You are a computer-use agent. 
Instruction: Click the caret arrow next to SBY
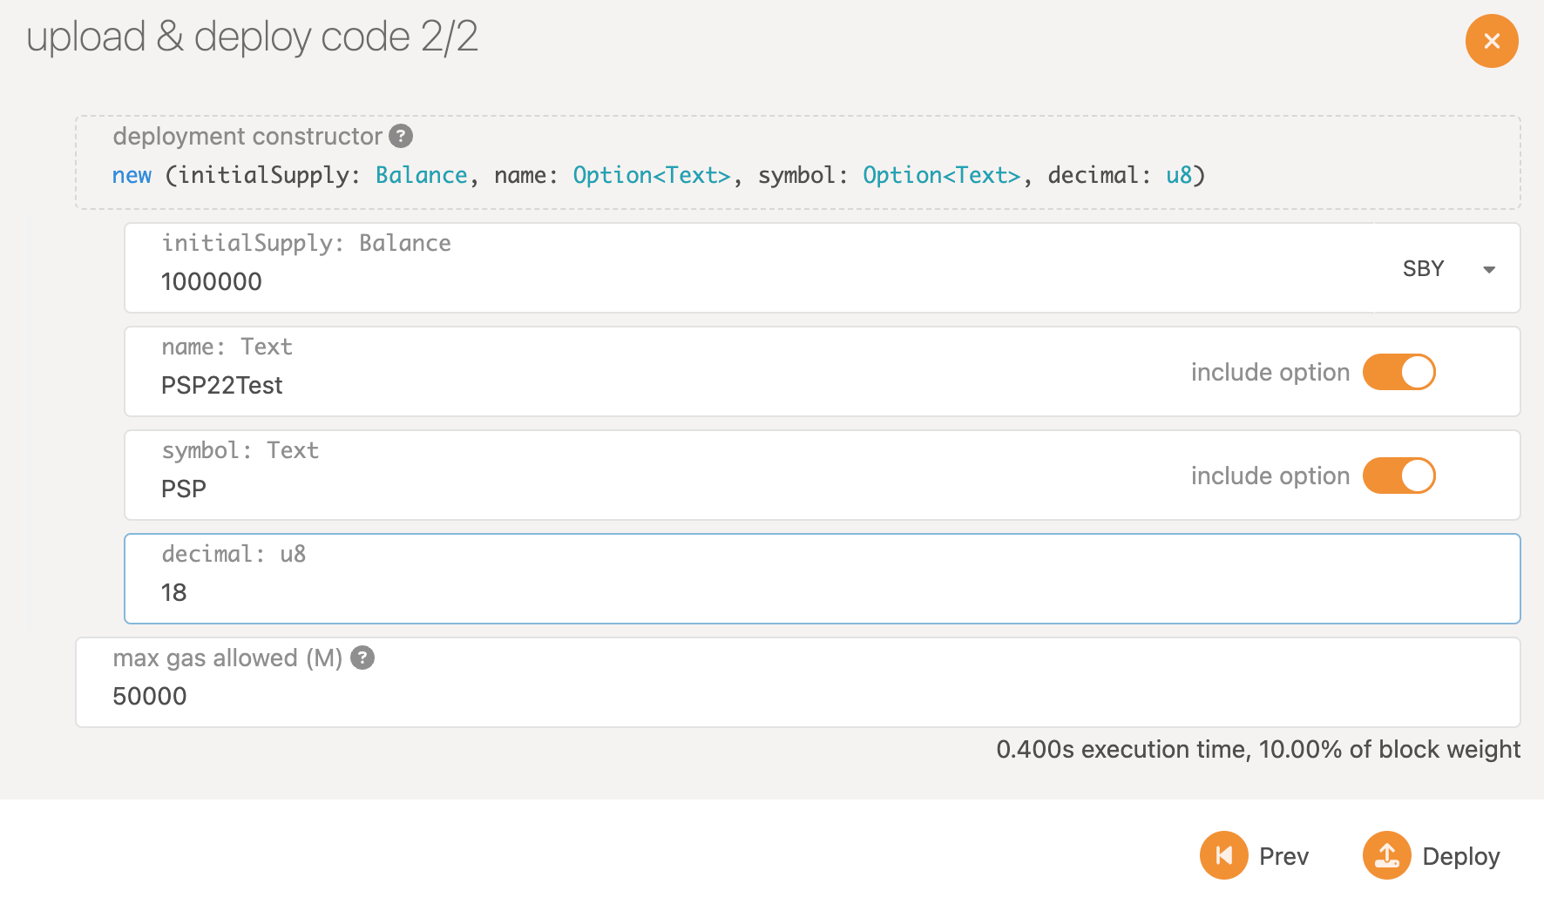[1489, 270]
